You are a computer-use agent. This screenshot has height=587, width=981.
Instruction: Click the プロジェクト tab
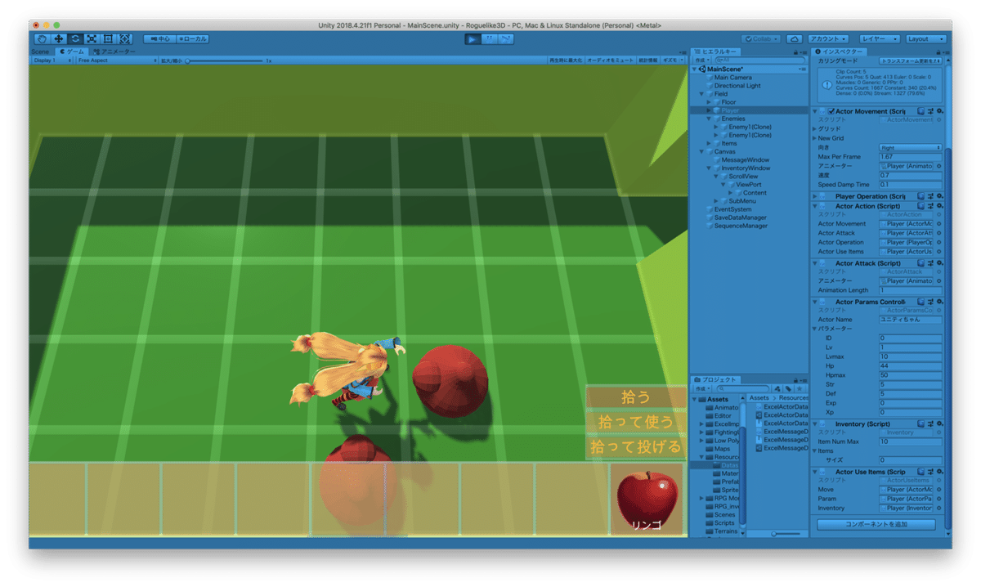[717, 379]
